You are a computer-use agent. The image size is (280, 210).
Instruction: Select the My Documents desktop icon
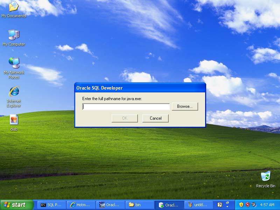pos(14,9)
